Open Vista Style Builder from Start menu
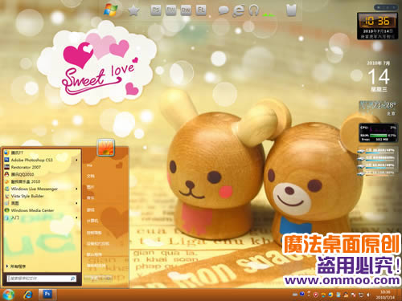402x301 pixels. coord(42,196)
